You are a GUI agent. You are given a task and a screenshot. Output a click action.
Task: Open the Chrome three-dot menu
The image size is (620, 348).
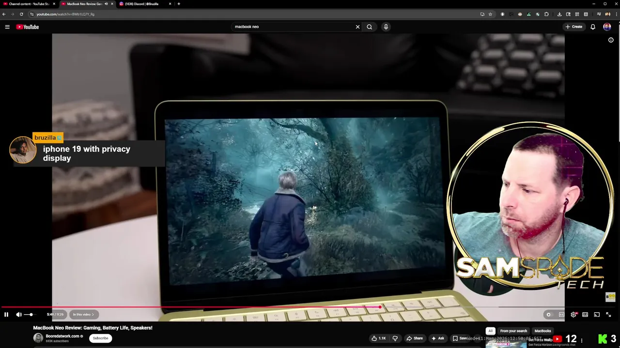[x=616, y=14]
